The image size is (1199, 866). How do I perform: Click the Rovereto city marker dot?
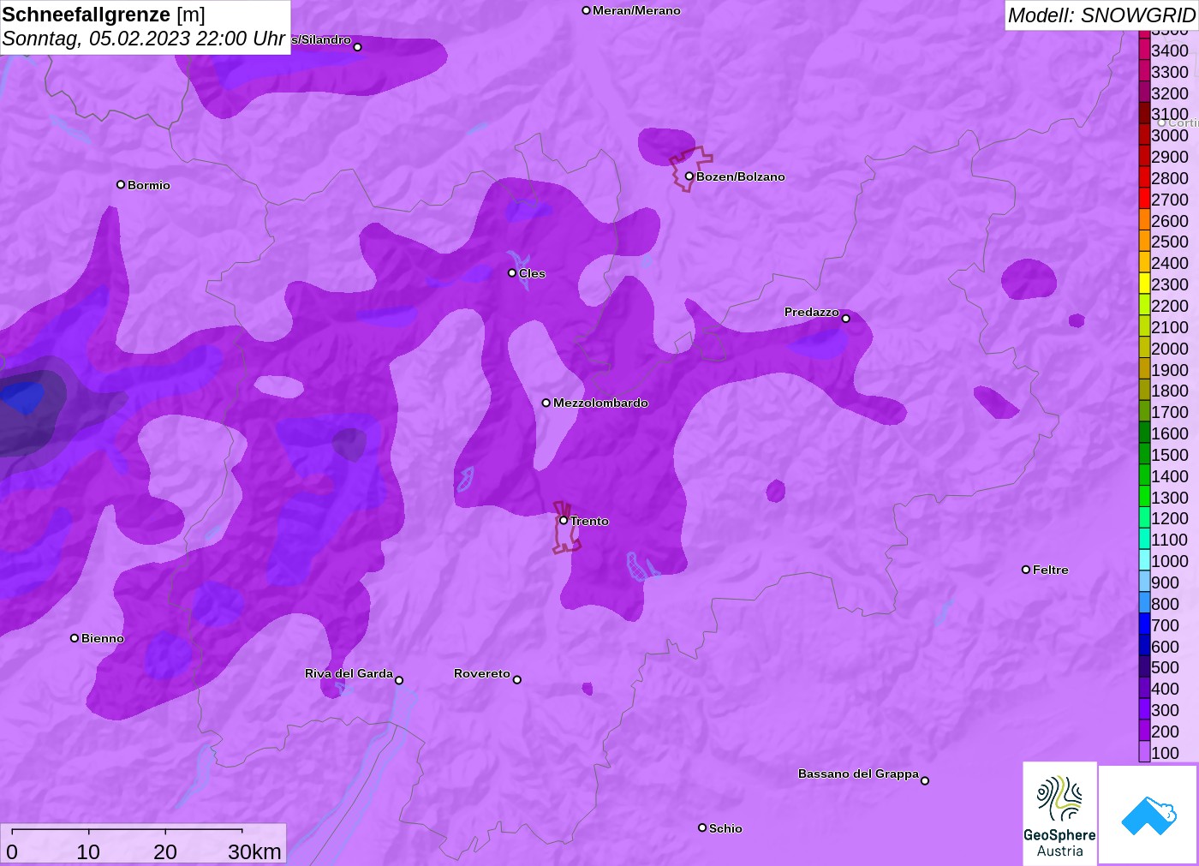point(517,679)
